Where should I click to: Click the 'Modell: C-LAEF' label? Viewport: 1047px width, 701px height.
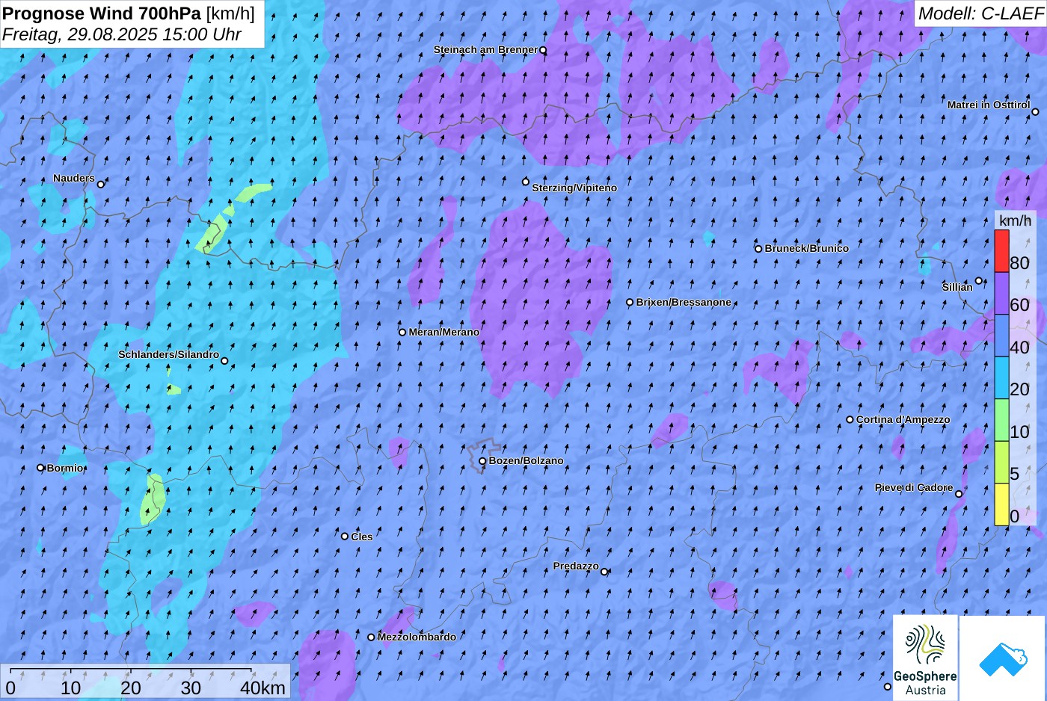click(x=980, y=13)
